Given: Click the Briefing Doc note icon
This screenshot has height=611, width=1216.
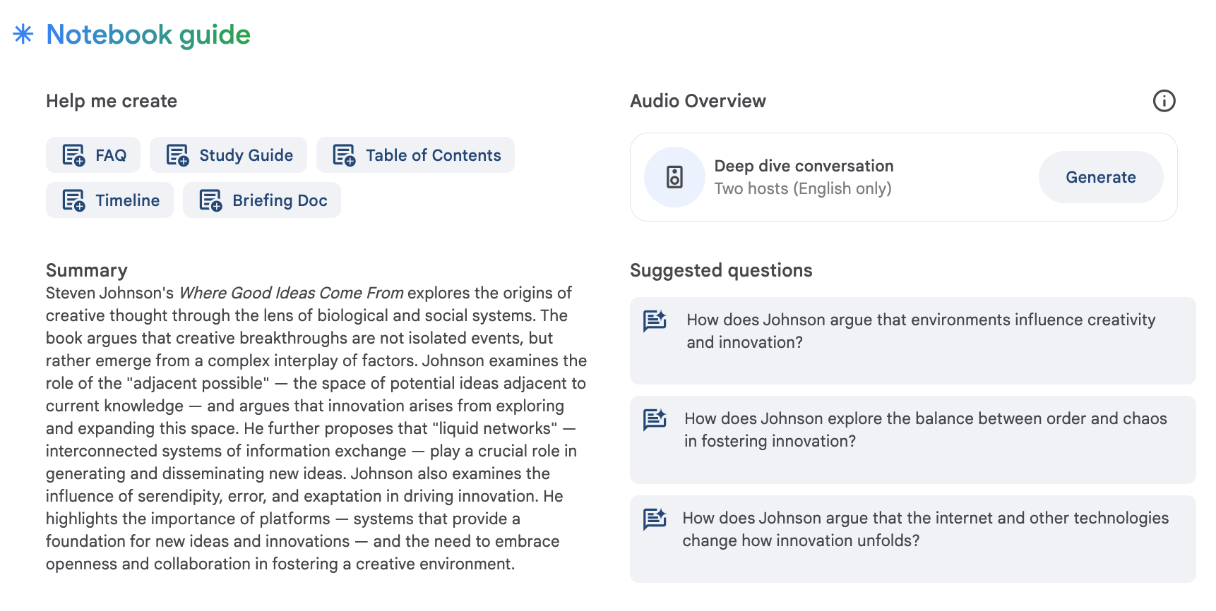Looking at the screenshot, I should pyautogui.click(x=210, y=200).
